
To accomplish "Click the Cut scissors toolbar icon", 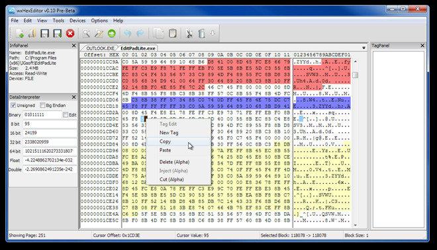I will 189,34.
